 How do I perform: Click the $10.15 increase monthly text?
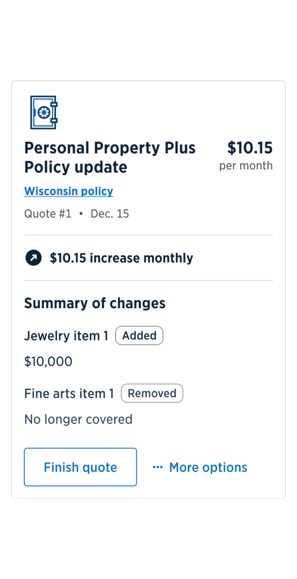coord(121,258)
